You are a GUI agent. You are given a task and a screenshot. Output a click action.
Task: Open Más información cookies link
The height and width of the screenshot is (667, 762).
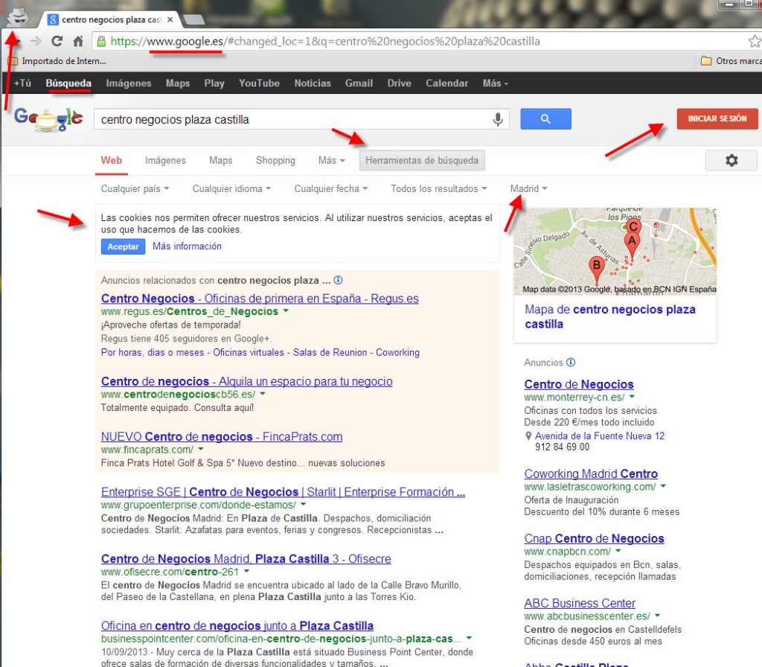[187, 246]
